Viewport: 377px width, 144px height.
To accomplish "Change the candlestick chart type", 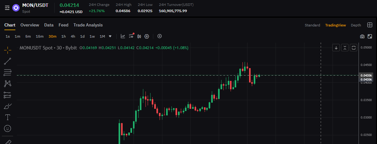I will coord(139,36).
